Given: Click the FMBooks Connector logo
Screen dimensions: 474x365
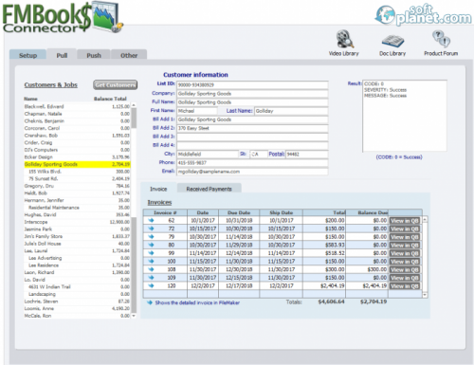Looking at the screenshot, I should click(63, 17).
